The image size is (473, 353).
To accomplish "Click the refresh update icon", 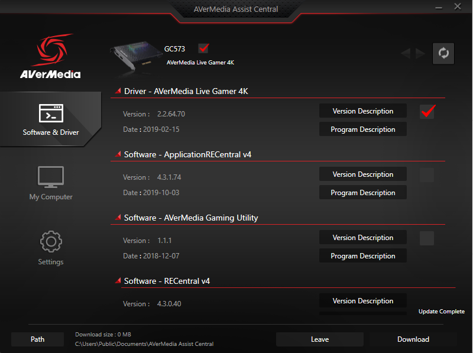I will [x=443, y=53].
